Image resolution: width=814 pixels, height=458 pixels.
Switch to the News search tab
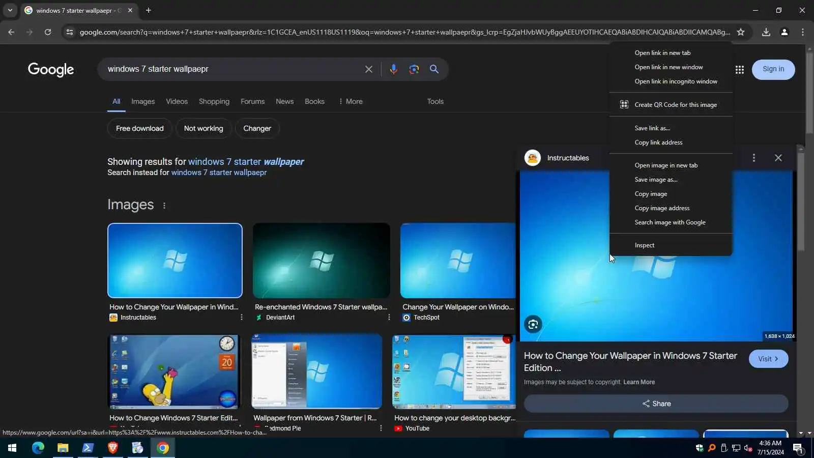click(x=284, y=101)
